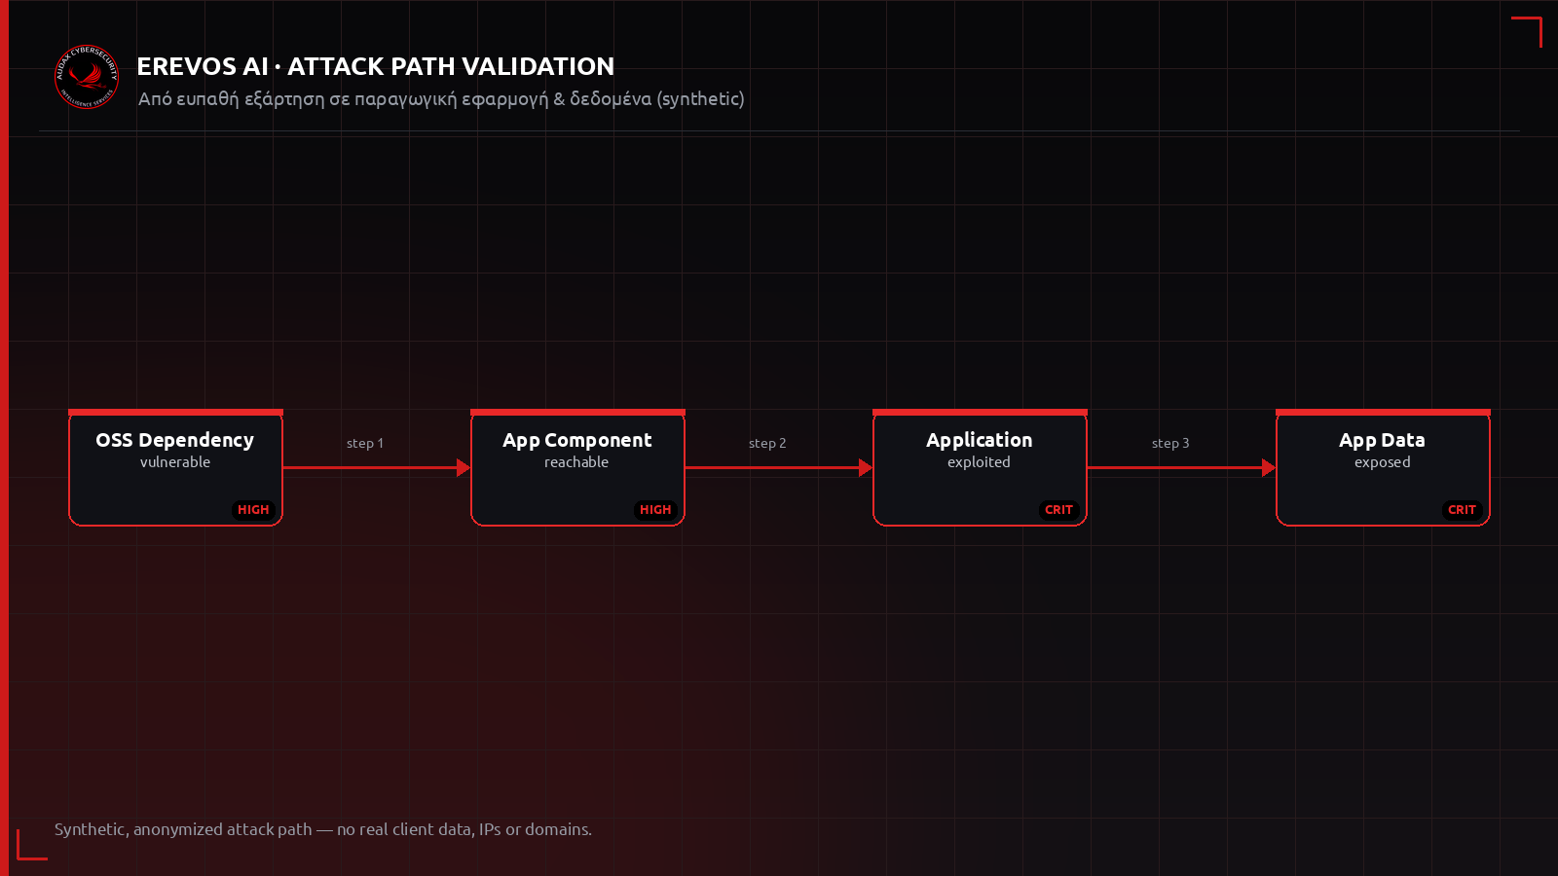Select the App Component node card
Viewport: 1558px width, 876px height.
point(577,468)
